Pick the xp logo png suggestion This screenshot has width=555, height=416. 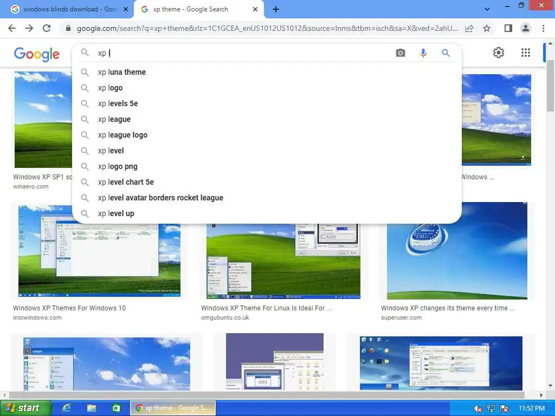pyautogui.click(x=267, y=166)
